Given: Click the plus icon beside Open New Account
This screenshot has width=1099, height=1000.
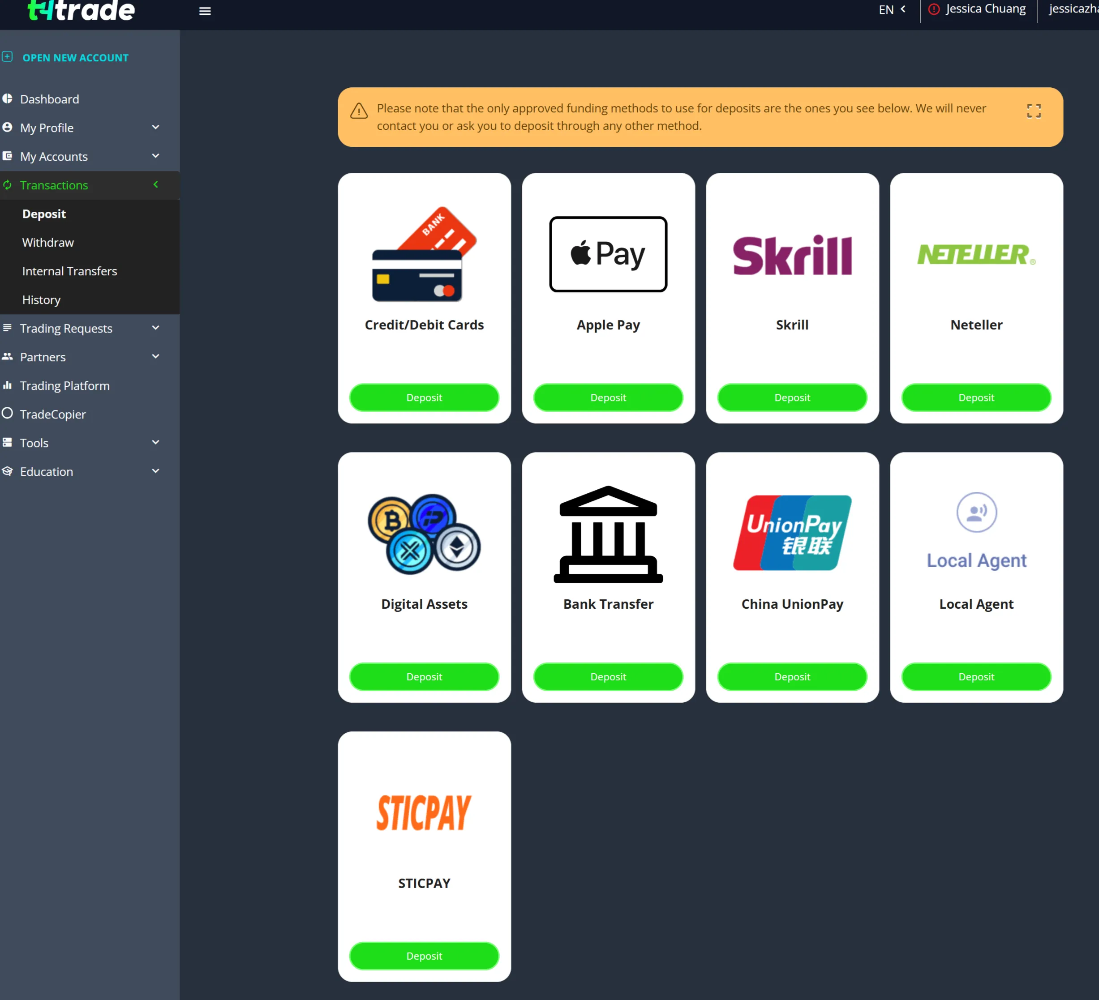Looking at the screenshot, I should tap(7, 57).
